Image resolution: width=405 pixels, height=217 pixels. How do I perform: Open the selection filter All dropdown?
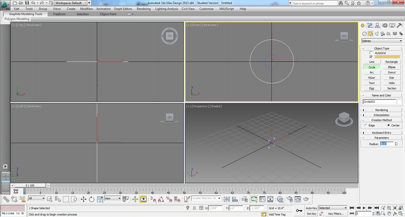[37, 198]
